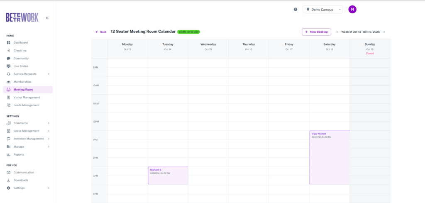Expand the Commerce settings section
This screenshot has height=203, width=425.
coord(49,123)
